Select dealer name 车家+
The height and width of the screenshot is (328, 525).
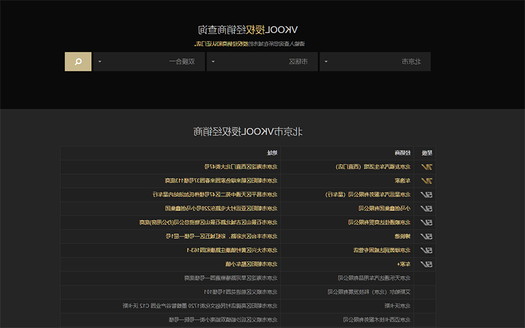404,264
